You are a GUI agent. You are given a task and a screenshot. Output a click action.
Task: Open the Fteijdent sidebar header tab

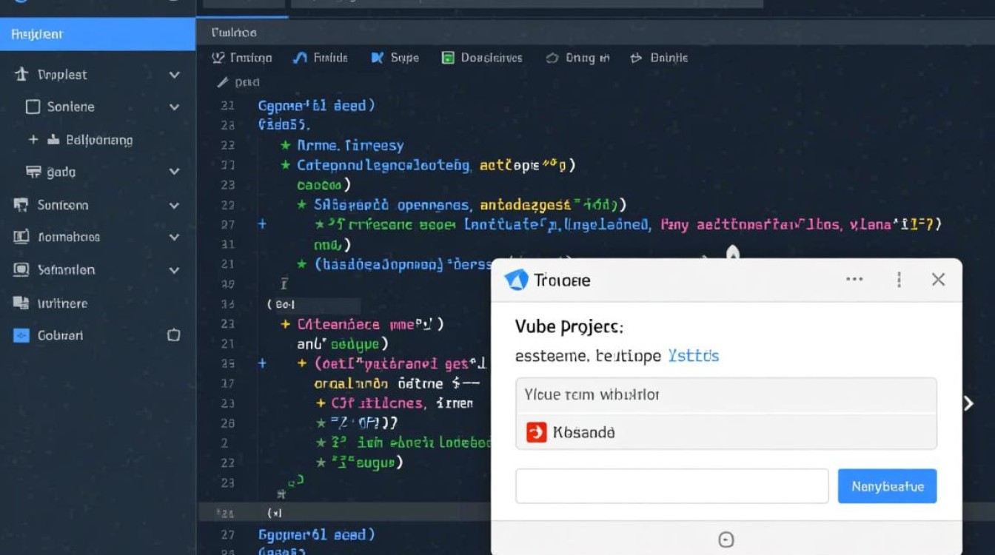click(98, 34)
